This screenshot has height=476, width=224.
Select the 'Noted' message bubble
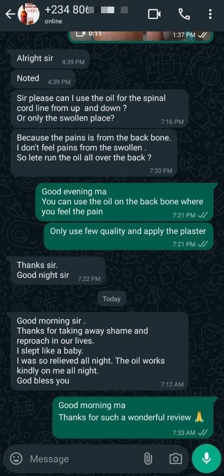43,79
